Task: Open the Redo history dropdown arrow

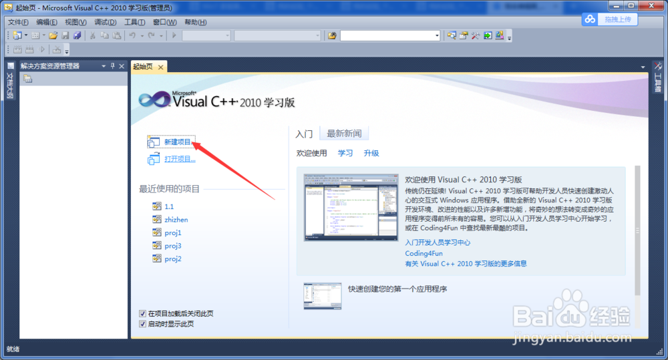Action: coord(161,36)
